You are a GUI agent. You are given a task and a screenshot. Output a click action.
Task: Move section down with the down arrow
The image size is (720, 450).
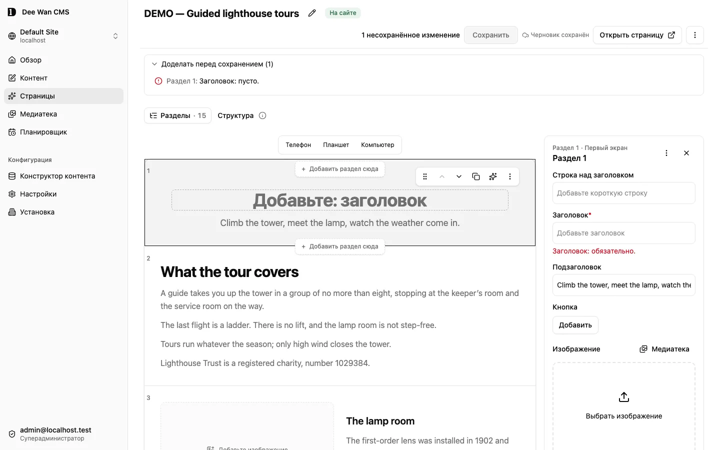click(x=459, y=176)
